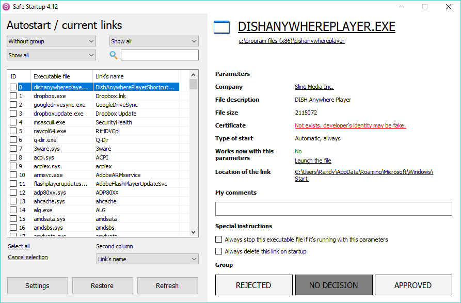Open the c:\program files (x86)\dishanywhereplayer path link
Image resolution: width=461 pixels, height=303 pixels.
292,41
